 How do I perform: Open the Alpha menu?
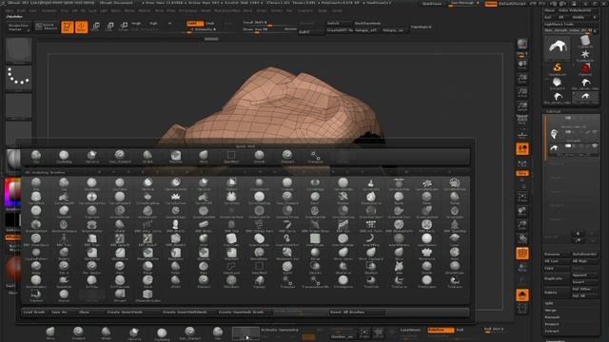point(9,10)
